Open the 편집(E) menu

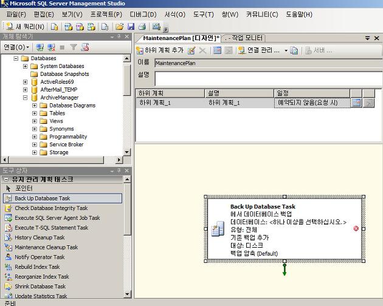tap(44, 15)
